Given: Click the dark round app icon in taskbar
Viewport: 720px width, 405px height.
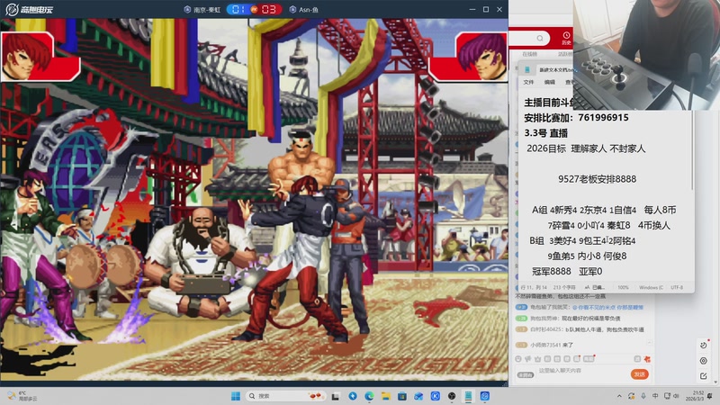Looking at the screenshot, I should [x=452, y=396].
